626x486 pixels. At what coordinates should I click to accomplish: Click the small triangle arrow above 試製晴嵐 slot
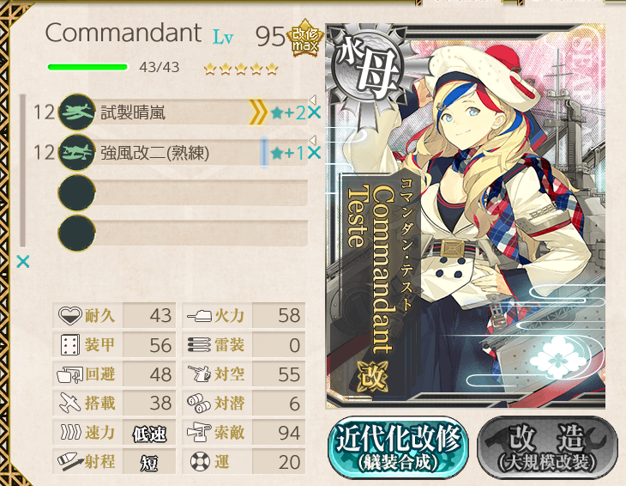(313, 100)
